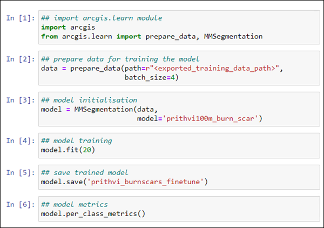Click the '## model training' comment
This screenshot has width=324, height=228.
pos(77,140)
